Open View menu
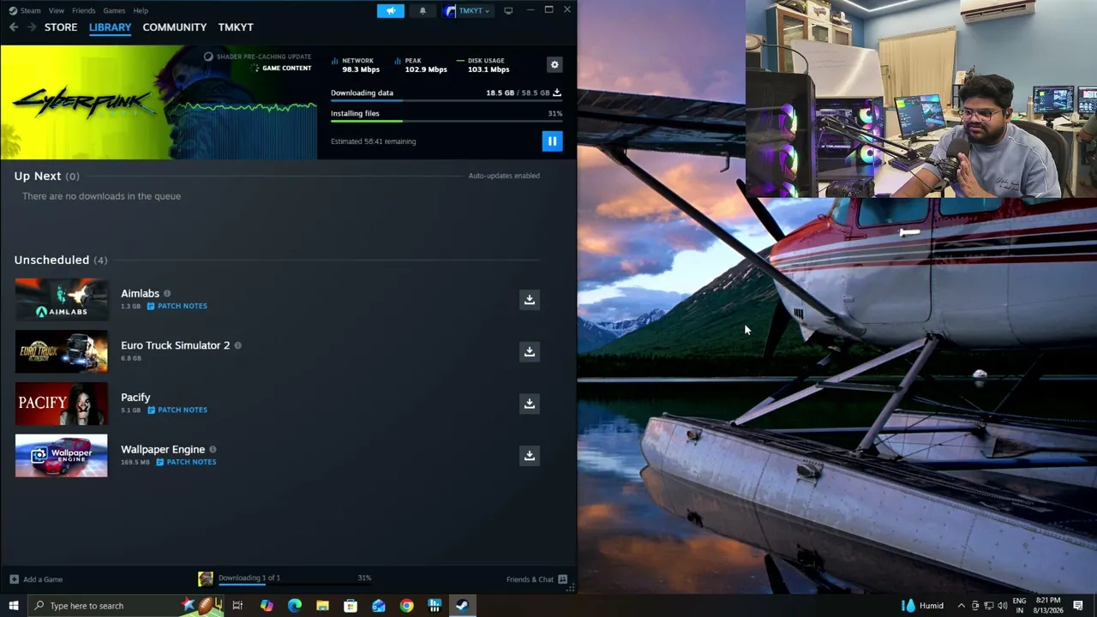Image resolution: width=1097 pixels, height=617 pixels. pyautogui.click(x=57, y=10)
